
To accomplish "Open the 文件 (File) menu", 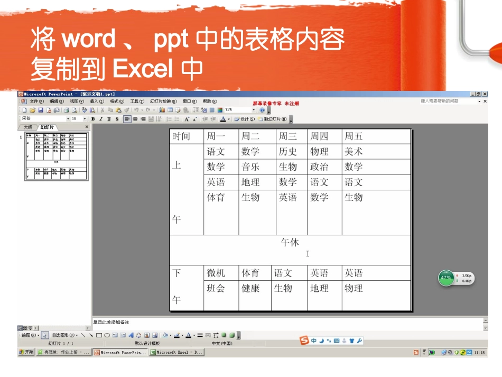I will click(36, 101).
